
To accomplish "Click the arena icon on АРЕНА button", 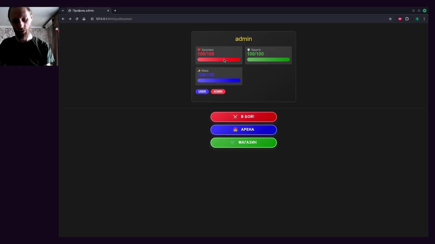I will point(235,129).
